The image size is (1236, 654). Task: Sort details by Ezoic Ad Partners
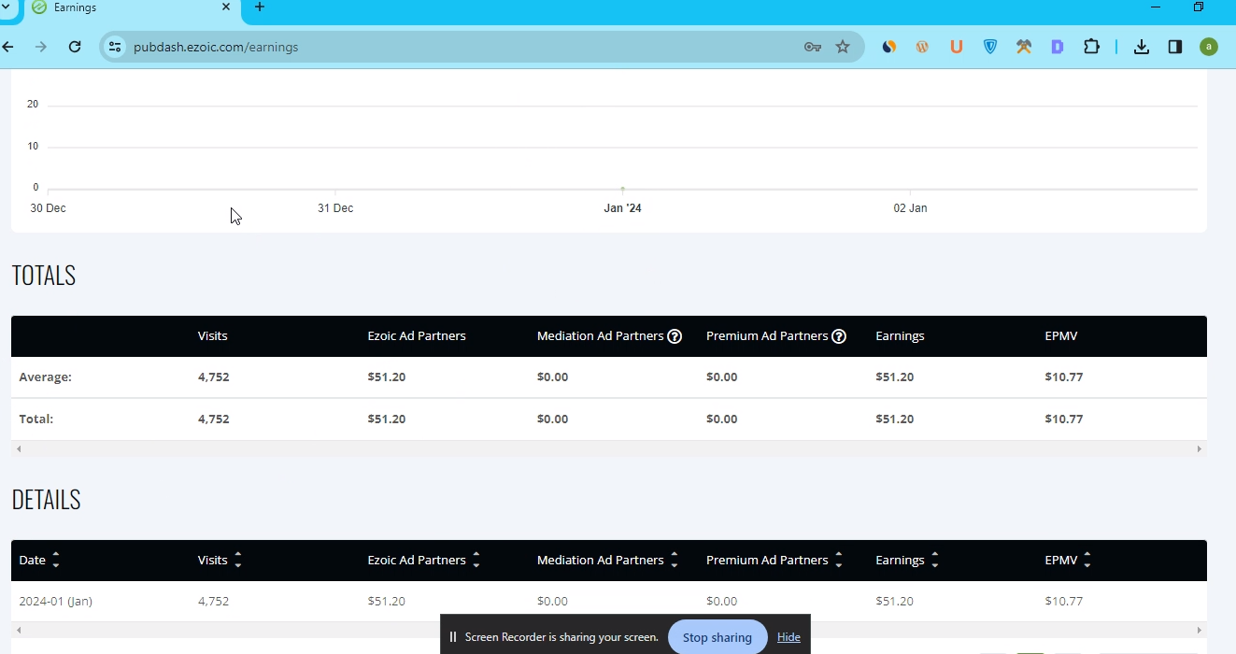[x=476, y=561]
